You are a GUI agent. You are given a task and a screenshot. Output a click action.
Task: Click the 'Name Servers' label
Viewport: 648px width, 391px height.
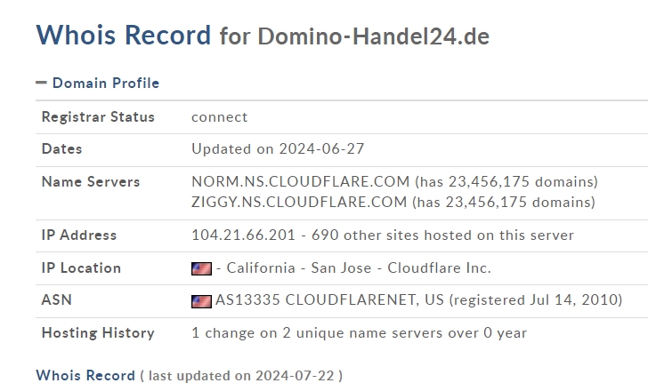click(91, 182)
